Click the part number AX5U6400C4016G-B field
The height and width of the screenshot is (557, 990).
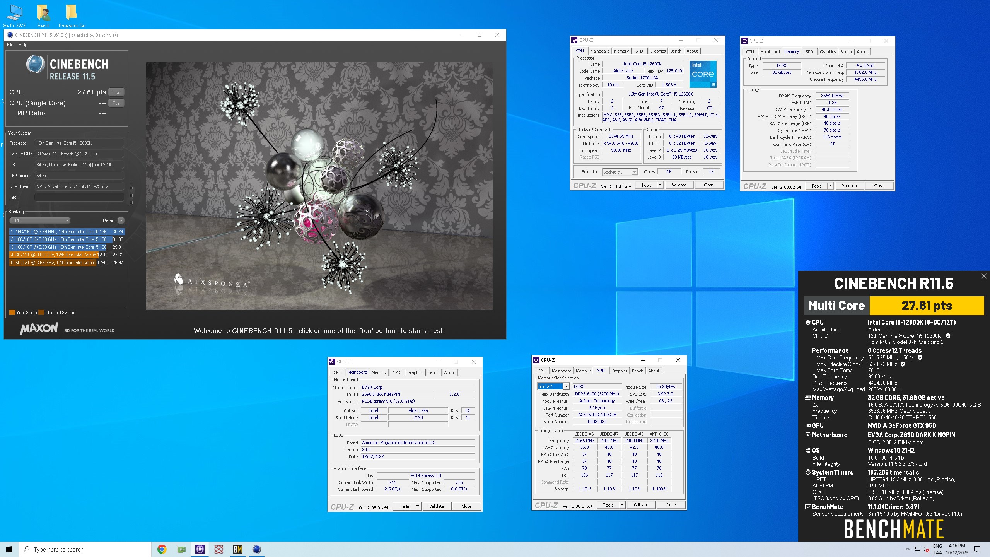597,415
